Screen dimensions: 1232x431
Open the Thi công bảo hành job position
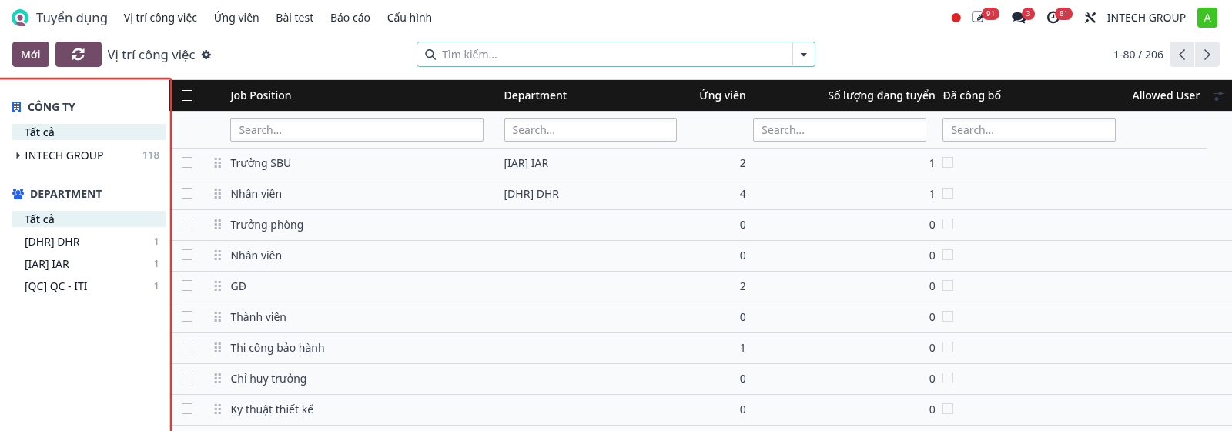[x=277, y=348]
